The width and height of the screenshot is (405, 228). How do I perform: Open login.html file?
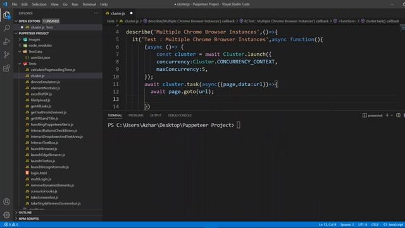(39, 173)
